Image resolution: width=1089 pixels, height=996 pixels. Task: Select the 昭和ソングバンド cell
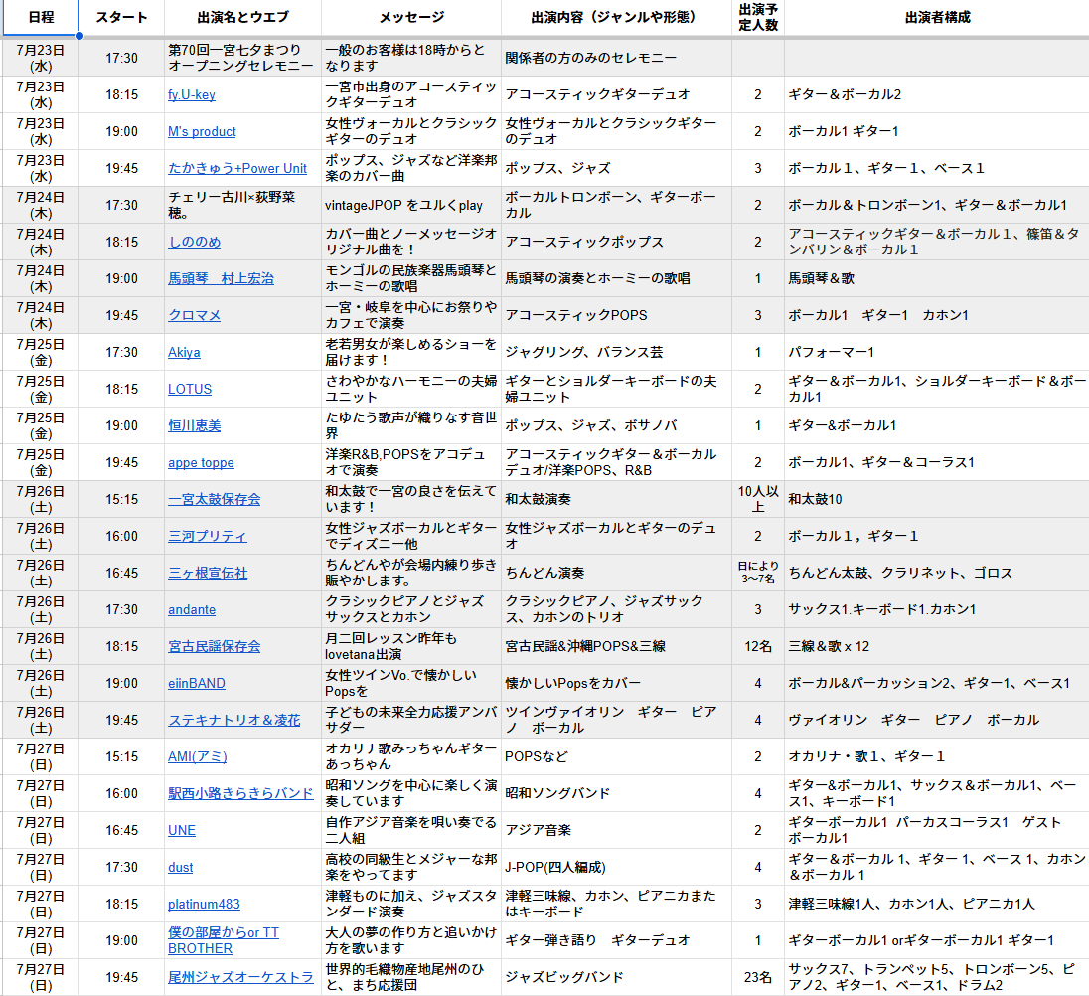coord(616,794)
